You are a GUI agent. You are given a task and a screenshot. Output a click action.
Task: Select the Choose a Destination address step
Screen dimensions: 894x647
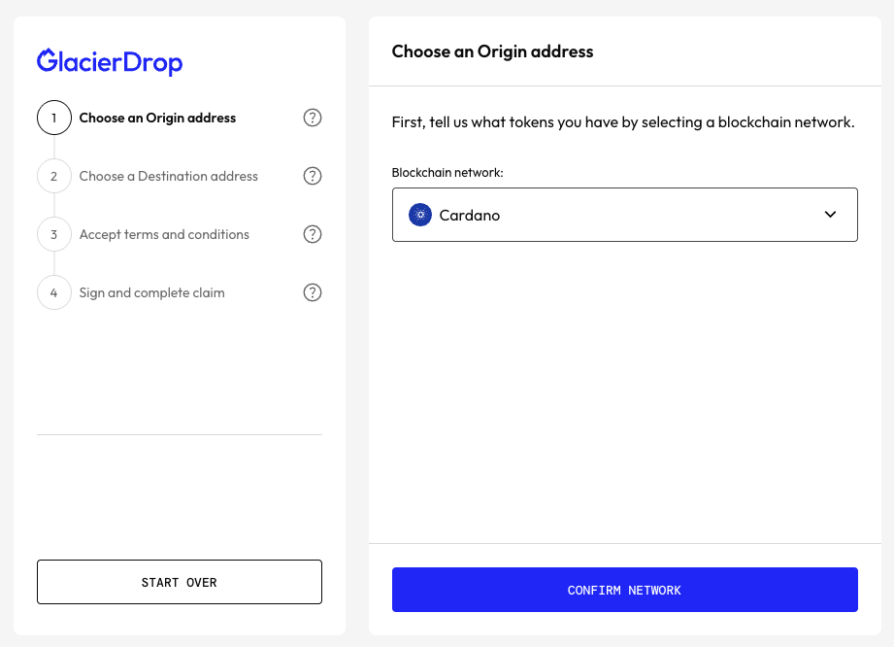click(169, 176)
